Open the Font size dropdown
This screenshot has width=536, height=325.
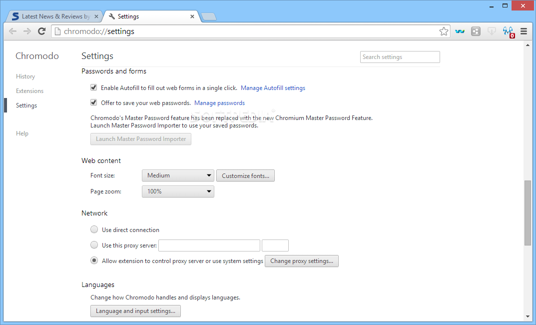178,175
